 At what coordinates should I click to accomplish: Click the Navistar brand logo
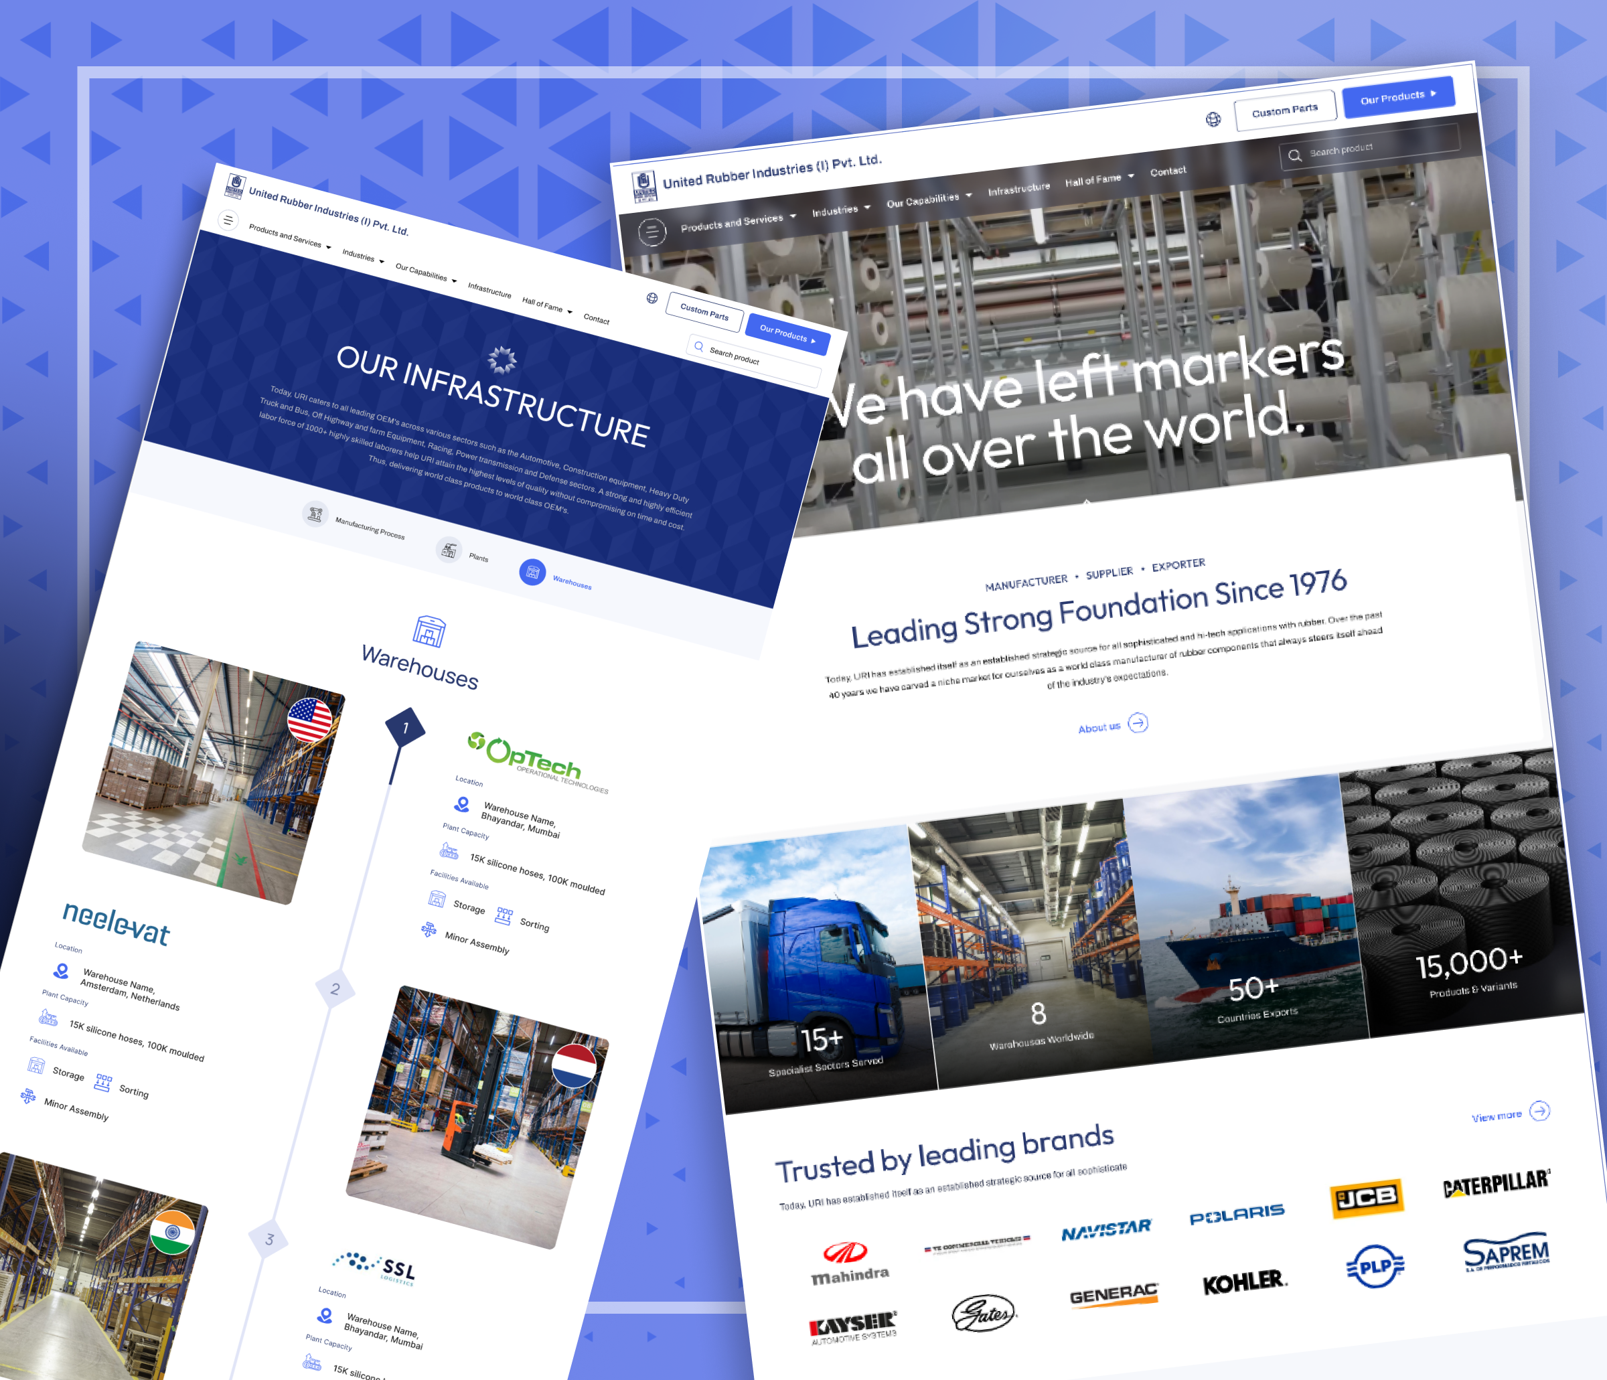(1107, 1229)
